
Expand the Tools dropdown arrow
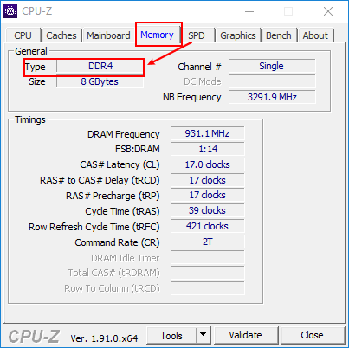(x=204, y=335)
